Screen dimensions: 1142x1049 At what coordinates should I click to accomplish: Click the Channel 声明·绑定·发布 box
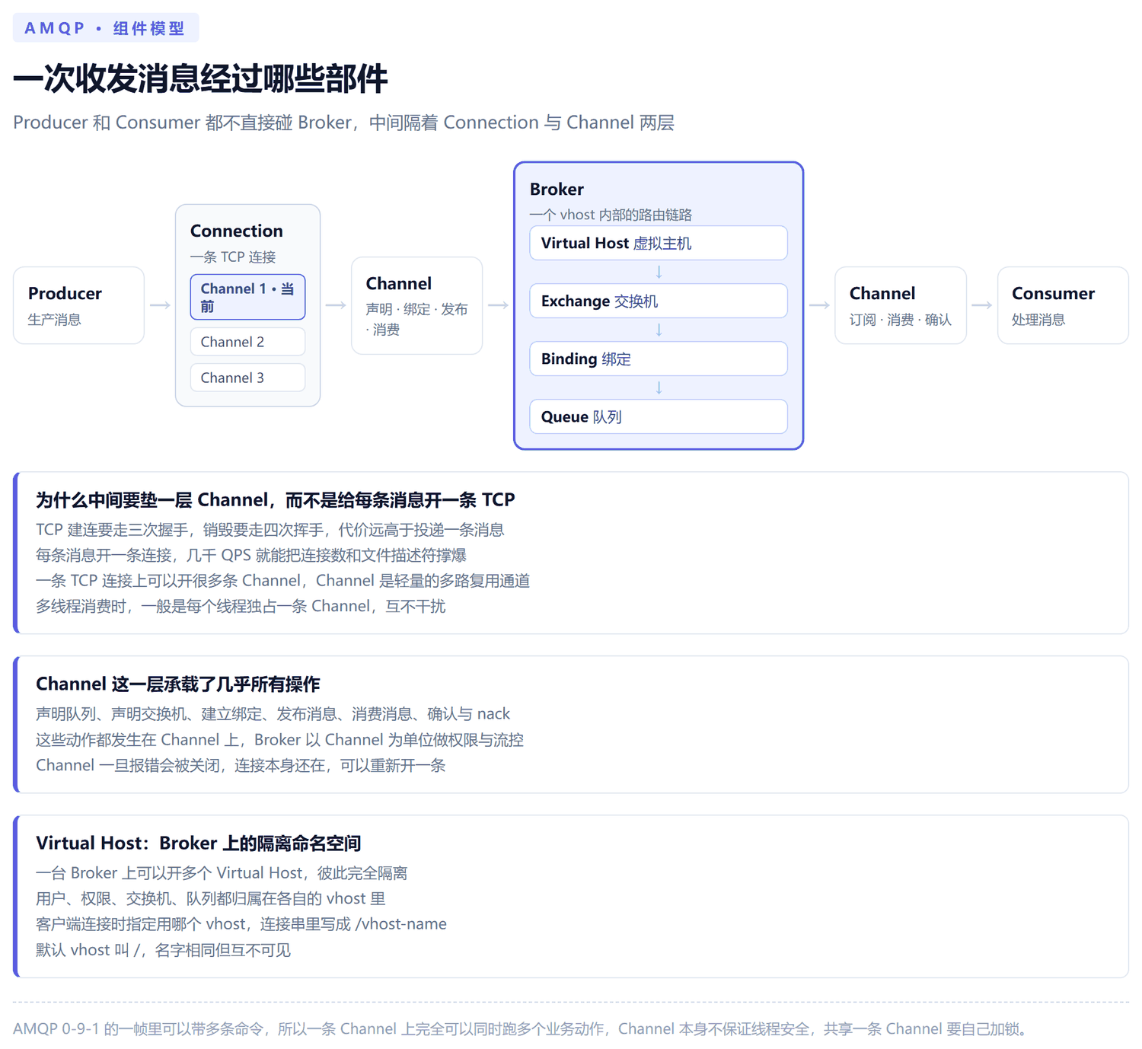[x=416, y=305]
